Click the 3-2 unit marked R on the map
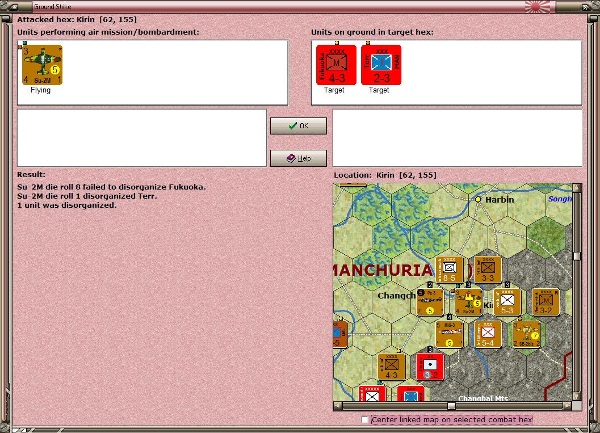Screen dimensions: 600x433 [x=546, y=302]
